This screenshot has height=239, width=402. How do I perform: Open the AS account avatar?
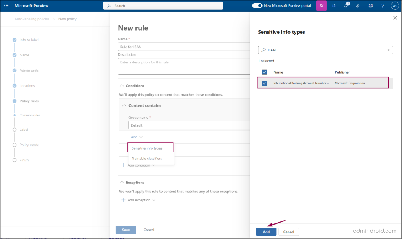click(395, 6)
